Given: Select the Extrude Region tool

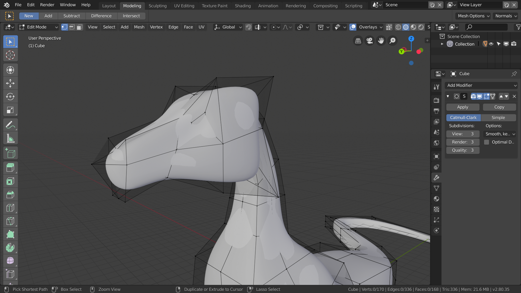Looking at the screenshot, I should (x=10, y=168).
